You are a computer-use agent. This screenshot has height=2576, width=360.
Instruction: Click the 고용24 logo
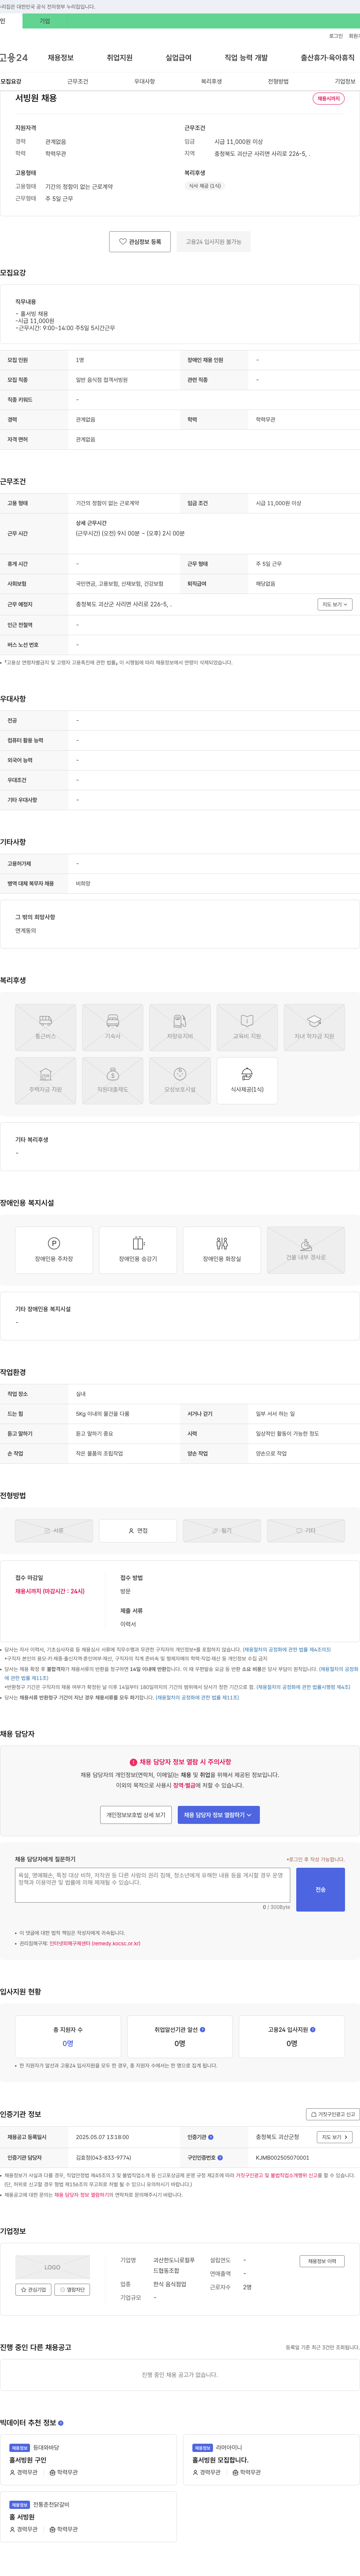(x=13, y=58)
